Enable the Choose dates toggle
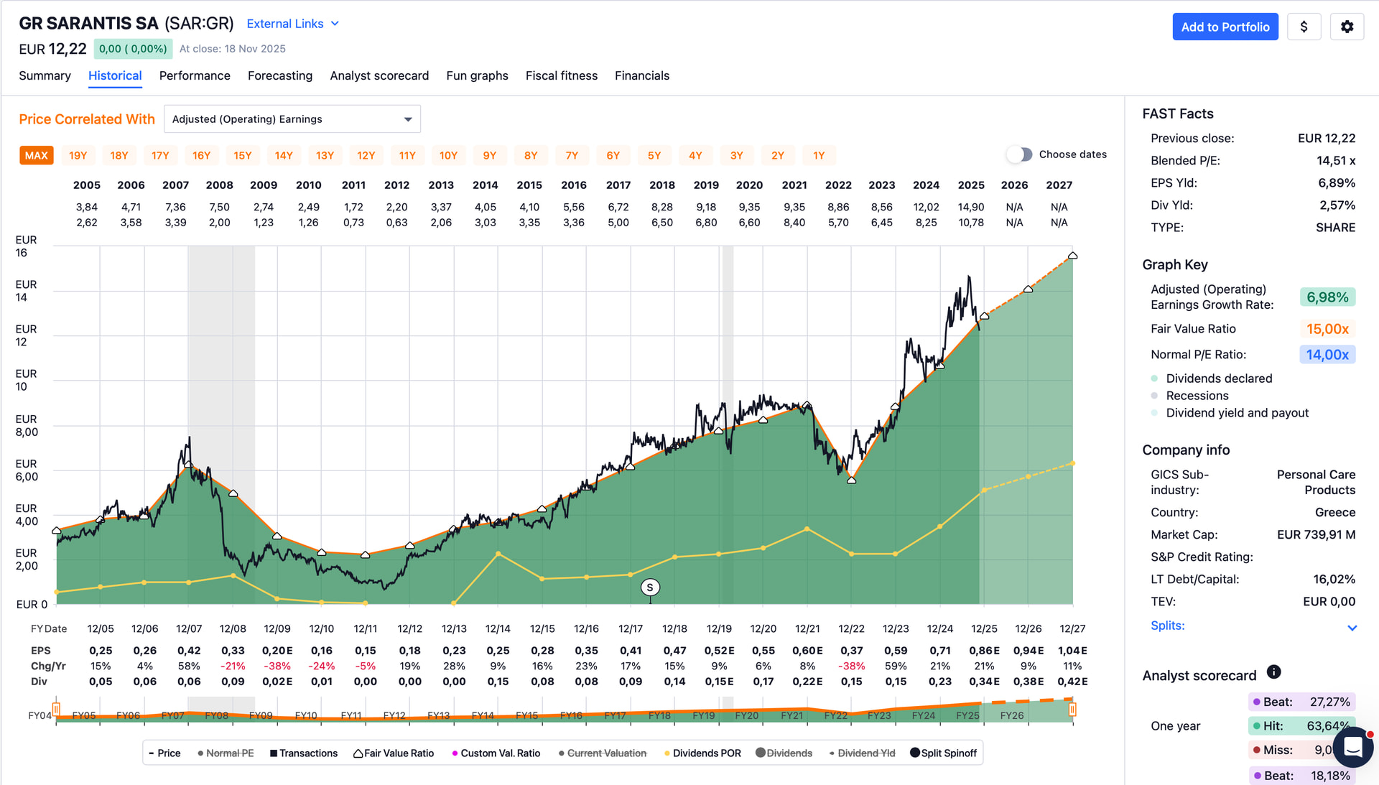 click(1019, 154)
